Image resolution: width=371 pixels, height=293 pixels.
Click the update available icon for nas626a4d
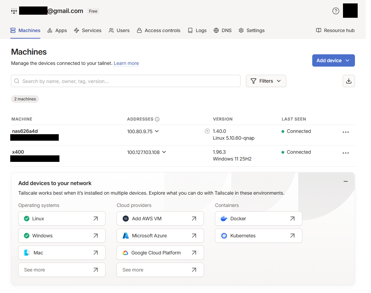pyautogui.click(x=207, y=131)
